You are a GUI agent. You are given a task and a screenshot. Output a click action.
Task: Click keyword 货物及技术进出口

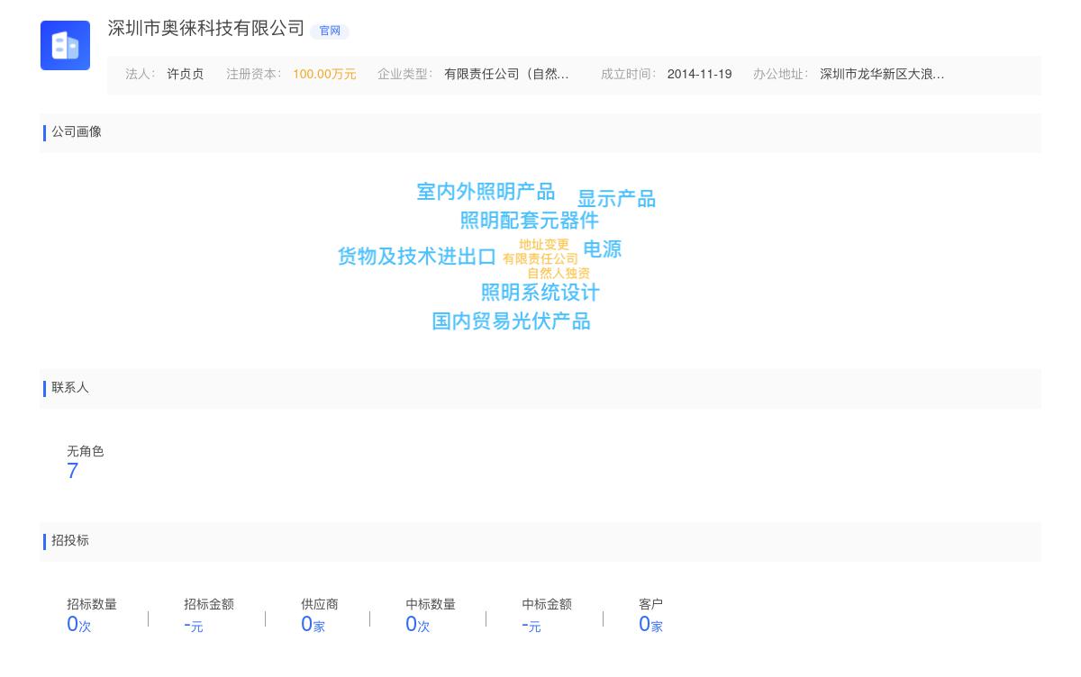tap(416, 256)
